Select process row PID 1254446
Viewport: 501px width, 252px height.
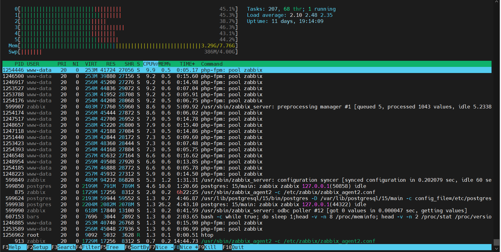pyautogui.click(x=247, y=70)
